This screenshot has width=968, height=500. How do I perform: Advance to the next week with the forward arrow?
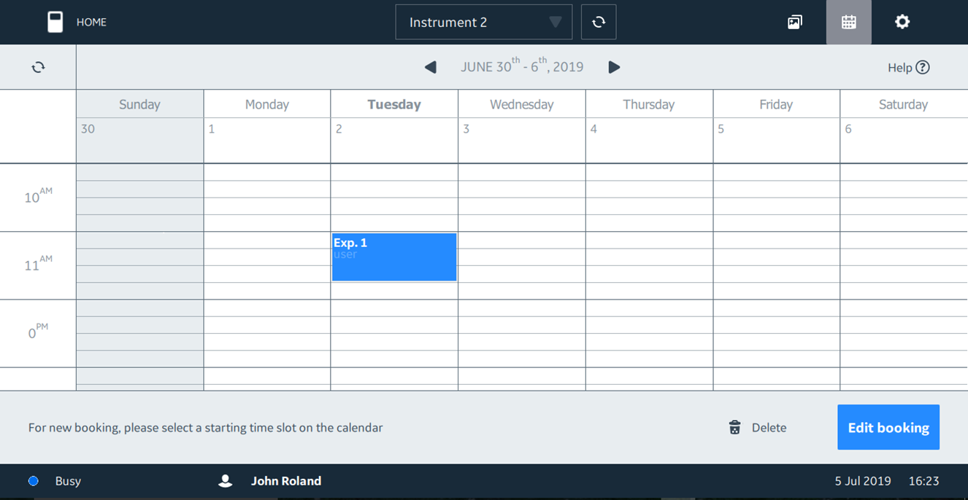coord(614,66)
